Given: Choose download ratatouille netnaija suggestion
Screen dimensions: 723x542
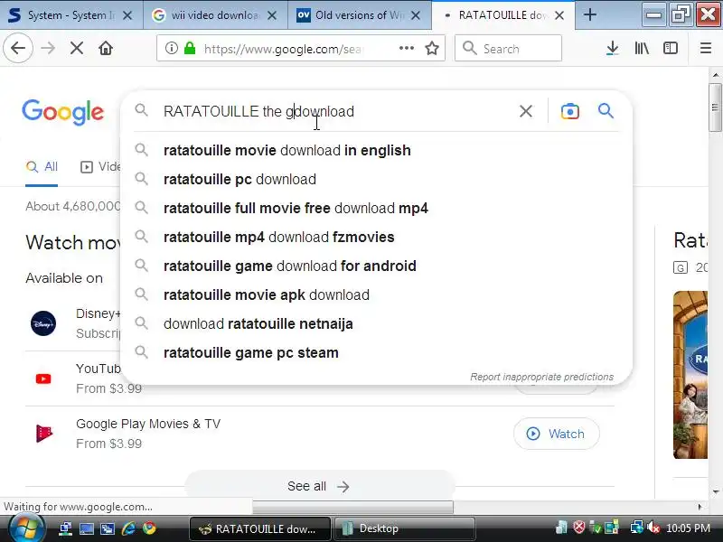Looking at the screenshot, I should pyautogui.click(x=376, y=324).
